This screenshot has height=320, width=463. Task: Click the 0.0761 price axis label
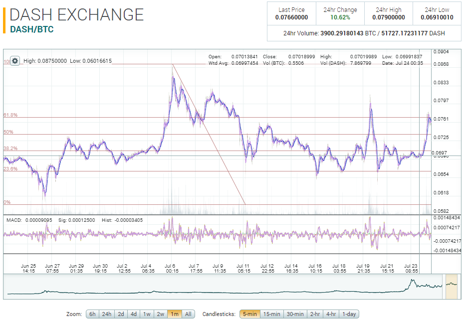coord(441,119)
